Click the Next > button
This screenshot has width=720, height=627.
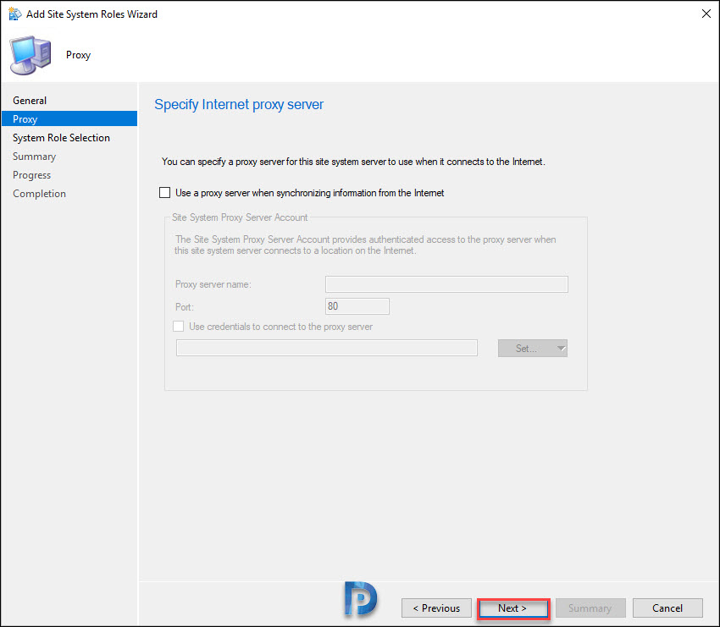click(x=513, y=608)
